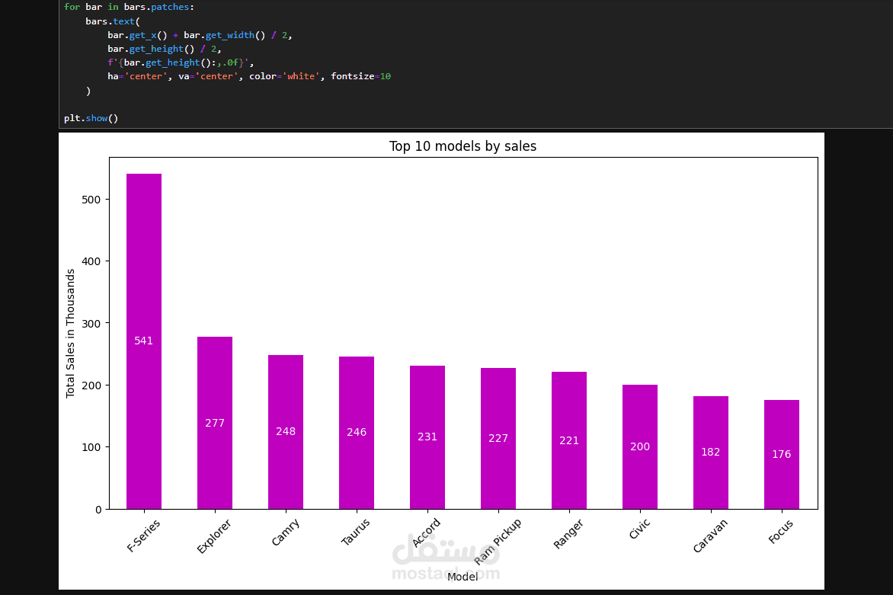Click the chart title 'Top 10 models by sales'
The image size is (893, 595).
click(x=463, y=146)
